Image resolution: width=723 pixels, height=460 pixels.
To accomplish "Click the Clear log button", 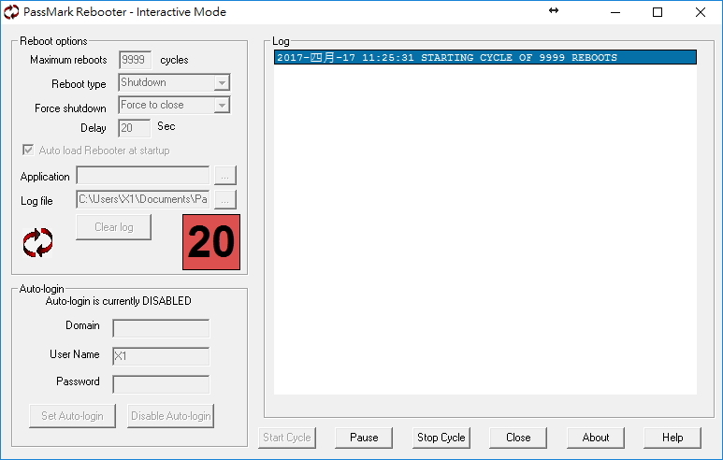I will point(113,227).
